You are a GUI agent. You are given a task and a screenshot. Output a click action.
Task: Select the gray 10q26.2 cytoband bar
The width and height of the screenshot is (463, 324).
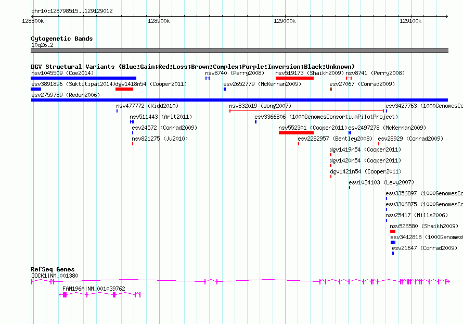(239, 51)
